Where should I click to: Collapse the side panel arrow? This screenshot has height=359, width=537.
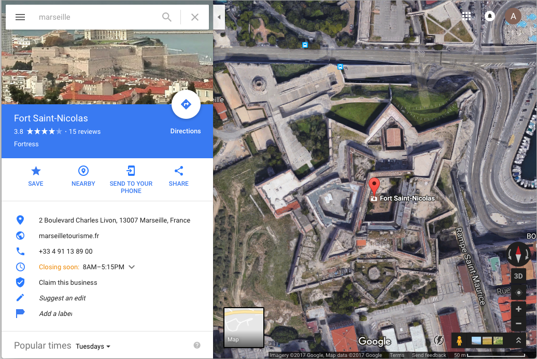[219, 17]
